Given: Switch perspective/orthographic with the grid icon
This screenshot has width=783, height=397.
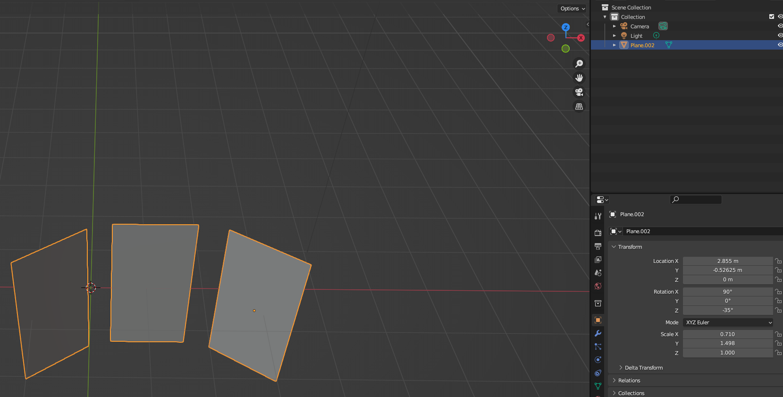Looking at the screenshot, I should tap(579, 107).
